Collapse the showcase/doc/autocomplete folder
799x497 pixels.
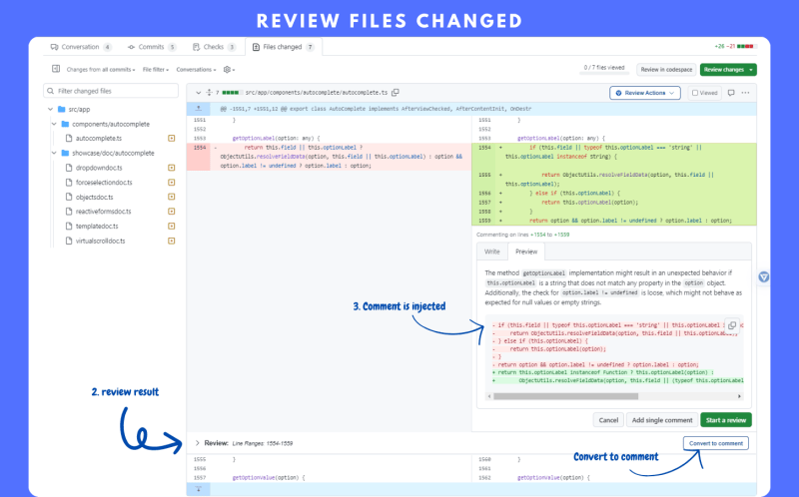pos(54,153)
